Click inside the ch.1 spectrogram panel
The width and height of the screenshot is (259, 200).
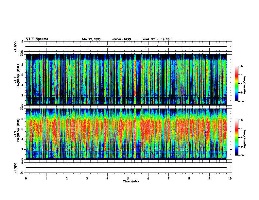coord(126,80)
